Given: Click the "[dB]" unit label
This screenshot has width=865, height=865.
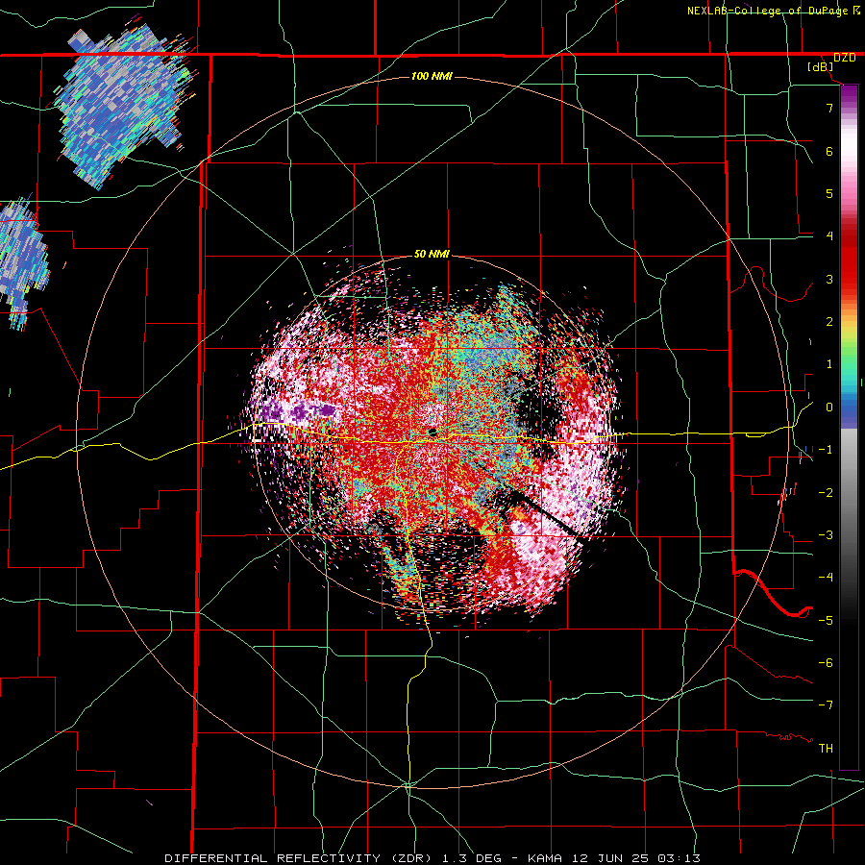Looking at the screenshot, I should 821,67.
